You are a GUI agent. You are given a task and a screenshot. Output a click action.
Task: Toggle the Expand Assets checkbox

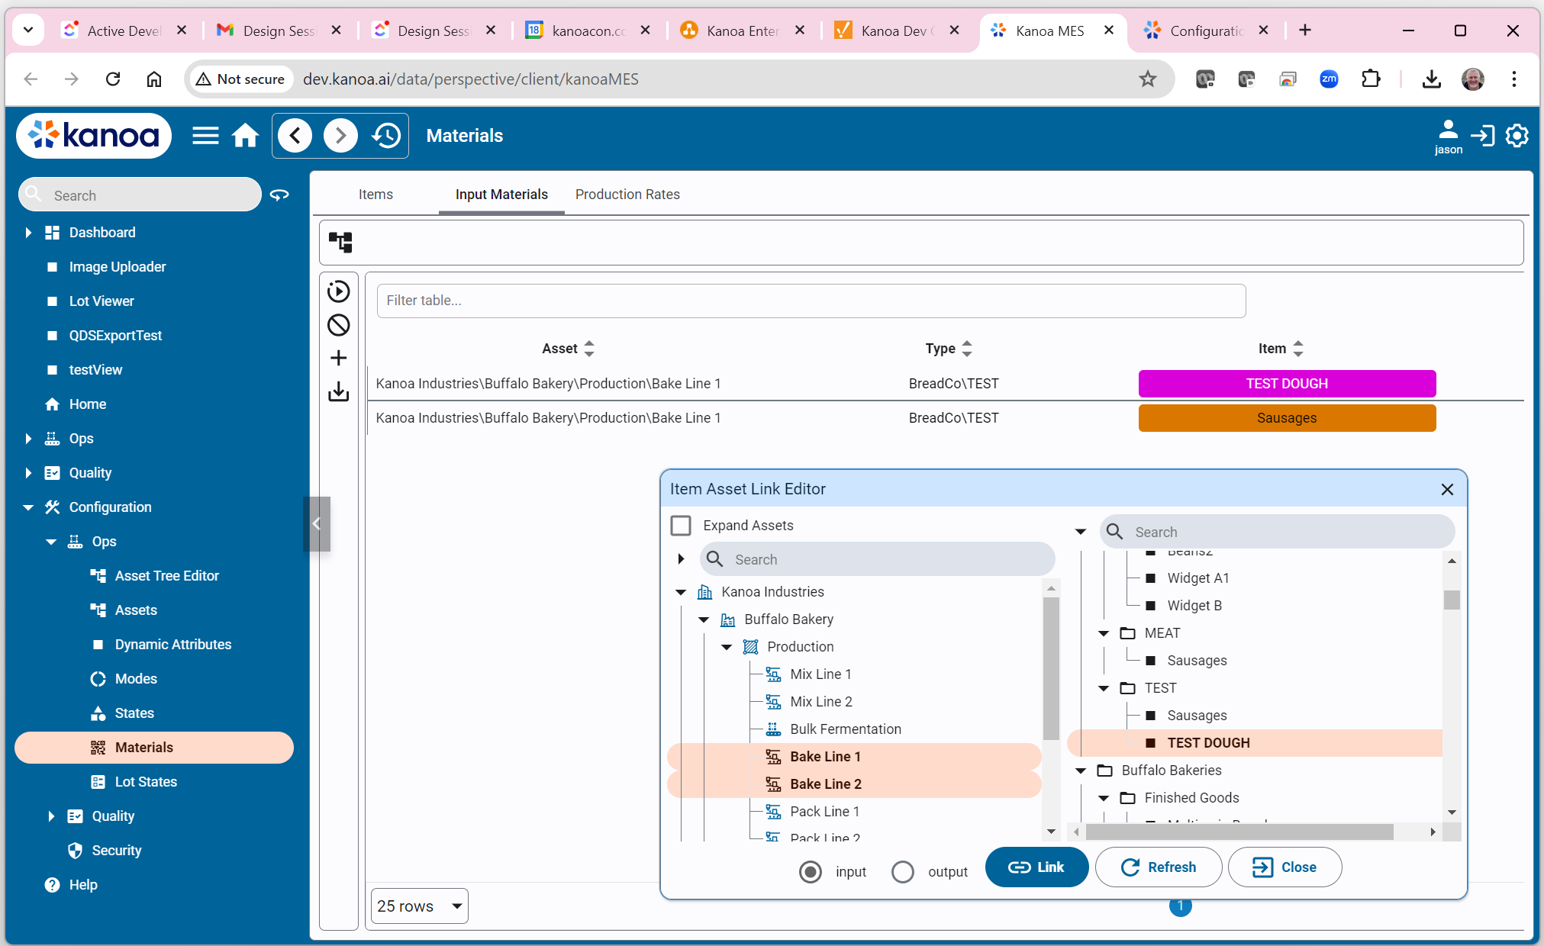point(682,525)
